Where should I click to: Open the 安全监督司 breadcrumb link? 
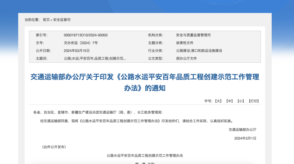(62, 20)
